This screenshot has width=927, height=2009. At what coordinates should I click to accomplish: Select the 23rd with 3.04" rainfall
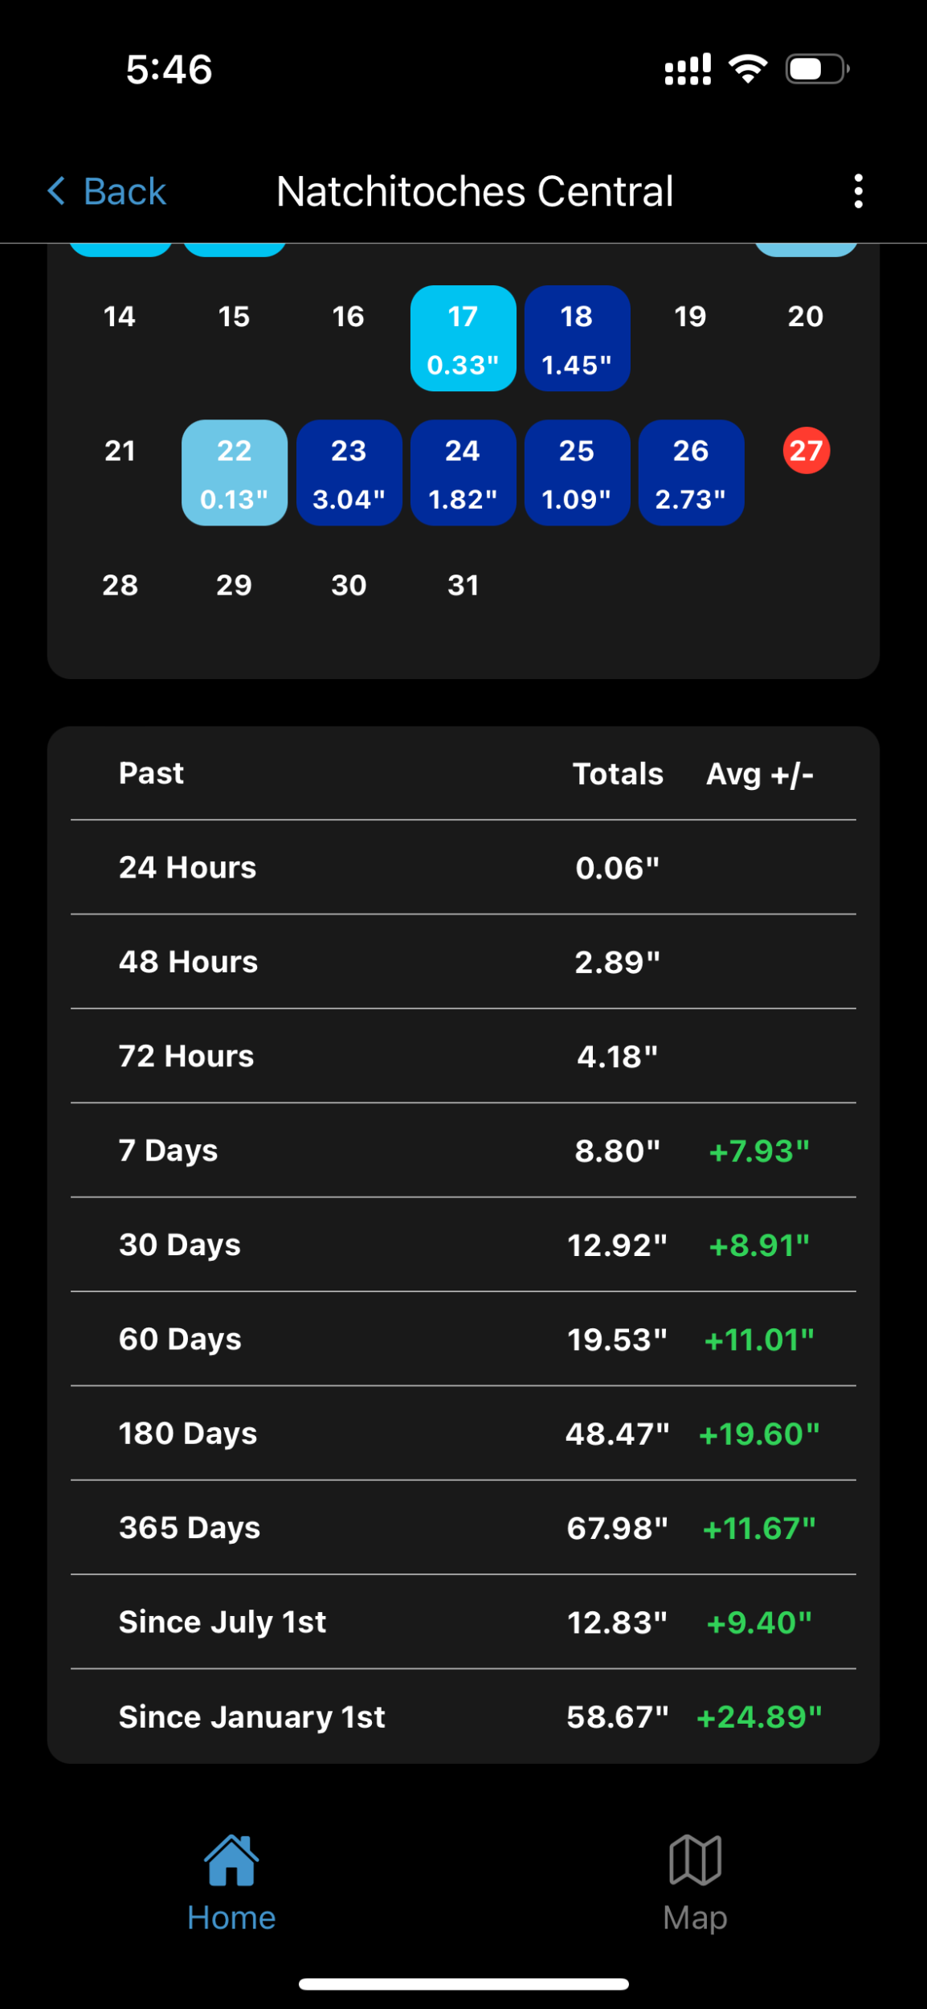(349, 473)
